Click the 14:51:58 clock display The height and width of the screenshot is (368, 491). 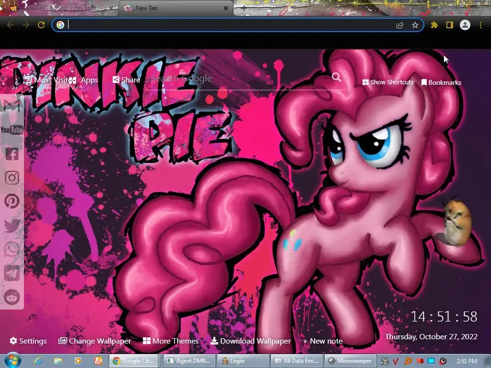444,317
